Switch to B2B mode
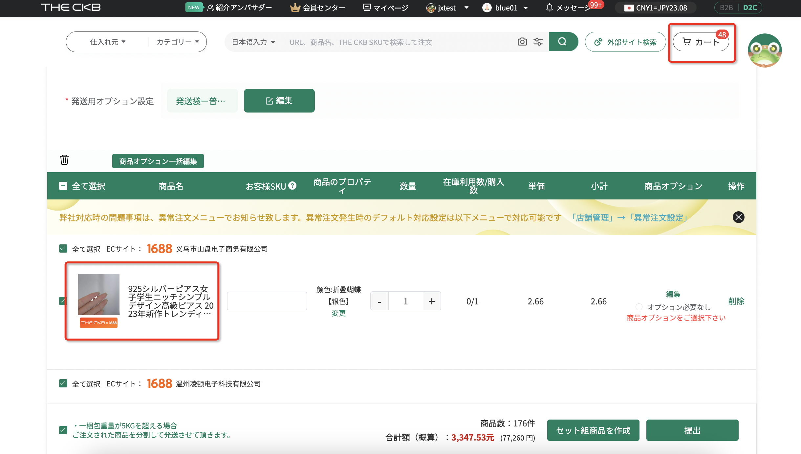This screenshot has width=801, height=454. tap(726, 8)
